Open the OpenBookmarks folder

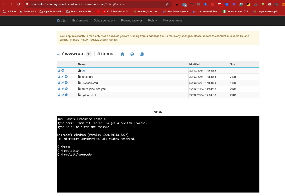point(51,11)
